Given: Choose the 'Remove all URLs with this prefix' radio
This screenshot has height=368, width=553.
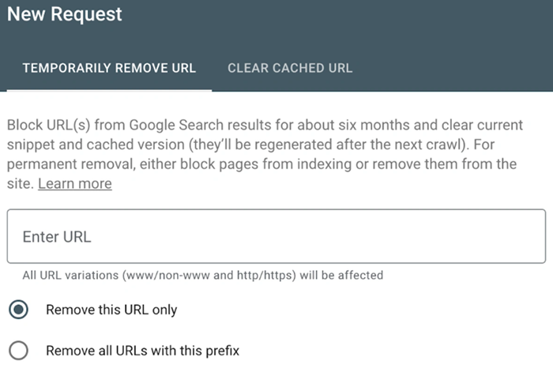Looking at the screenshot, I should click(x=18, y=350).
